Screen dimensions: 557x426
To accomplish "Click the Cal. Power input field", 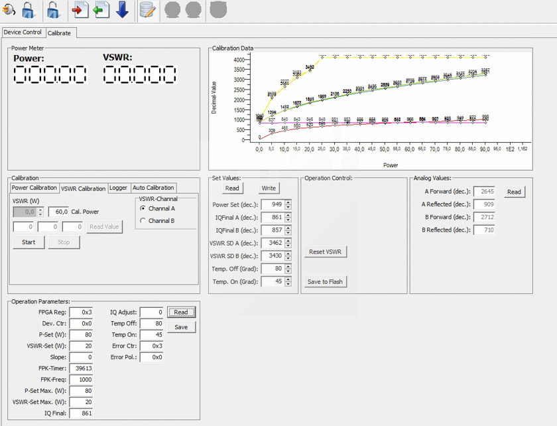I will coord(58,212).
